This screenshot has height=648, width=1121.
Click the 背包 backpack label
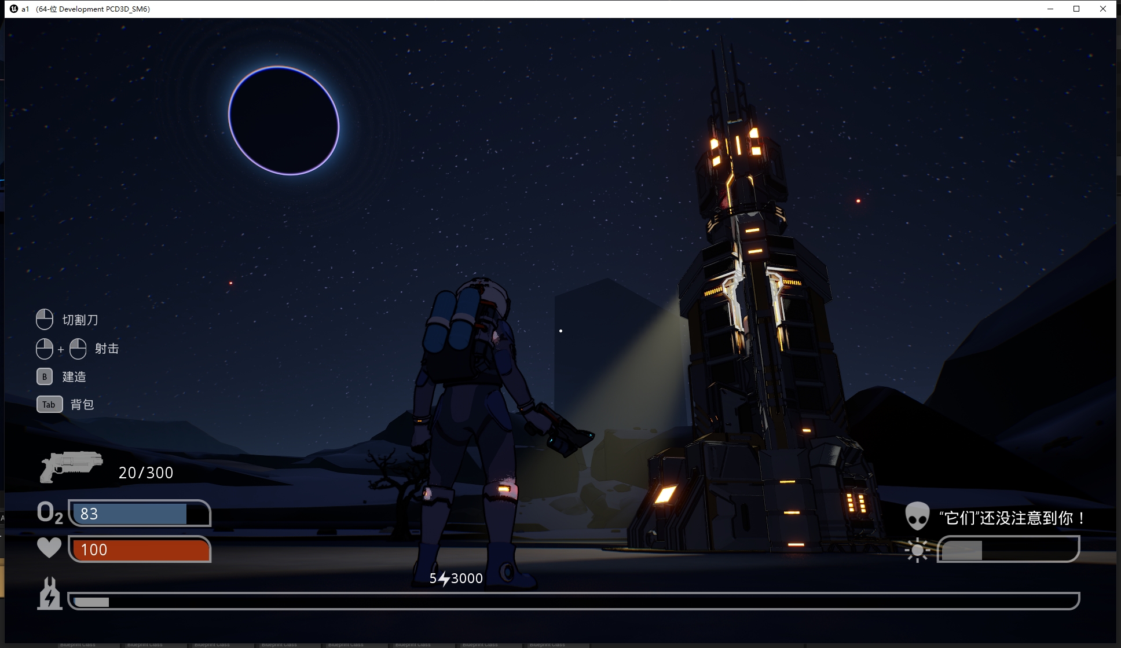point(82,404)
